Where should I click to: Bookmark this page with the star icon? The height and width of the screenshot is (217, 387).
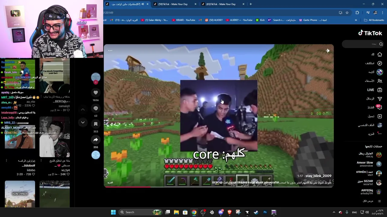click(347, 13)
